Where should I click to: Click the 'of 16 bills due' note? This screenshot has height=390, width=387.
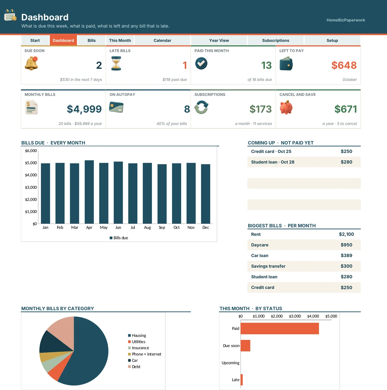coord(260,80)
